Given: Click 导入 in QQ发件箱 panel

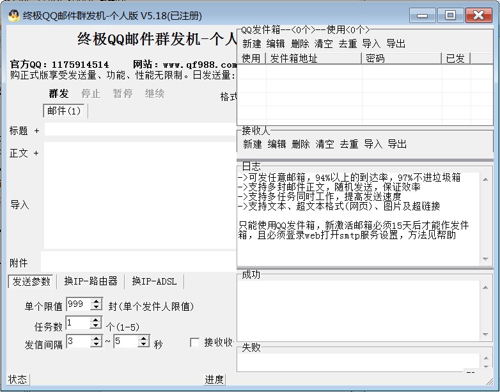Looking at the screenshot, I should [x=371, y=43].
